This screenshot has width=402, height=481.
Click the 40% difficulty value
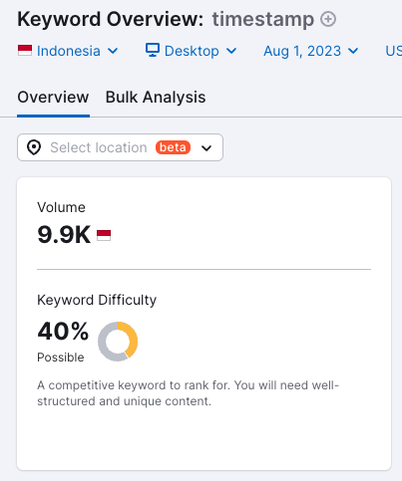coord(63,331)
